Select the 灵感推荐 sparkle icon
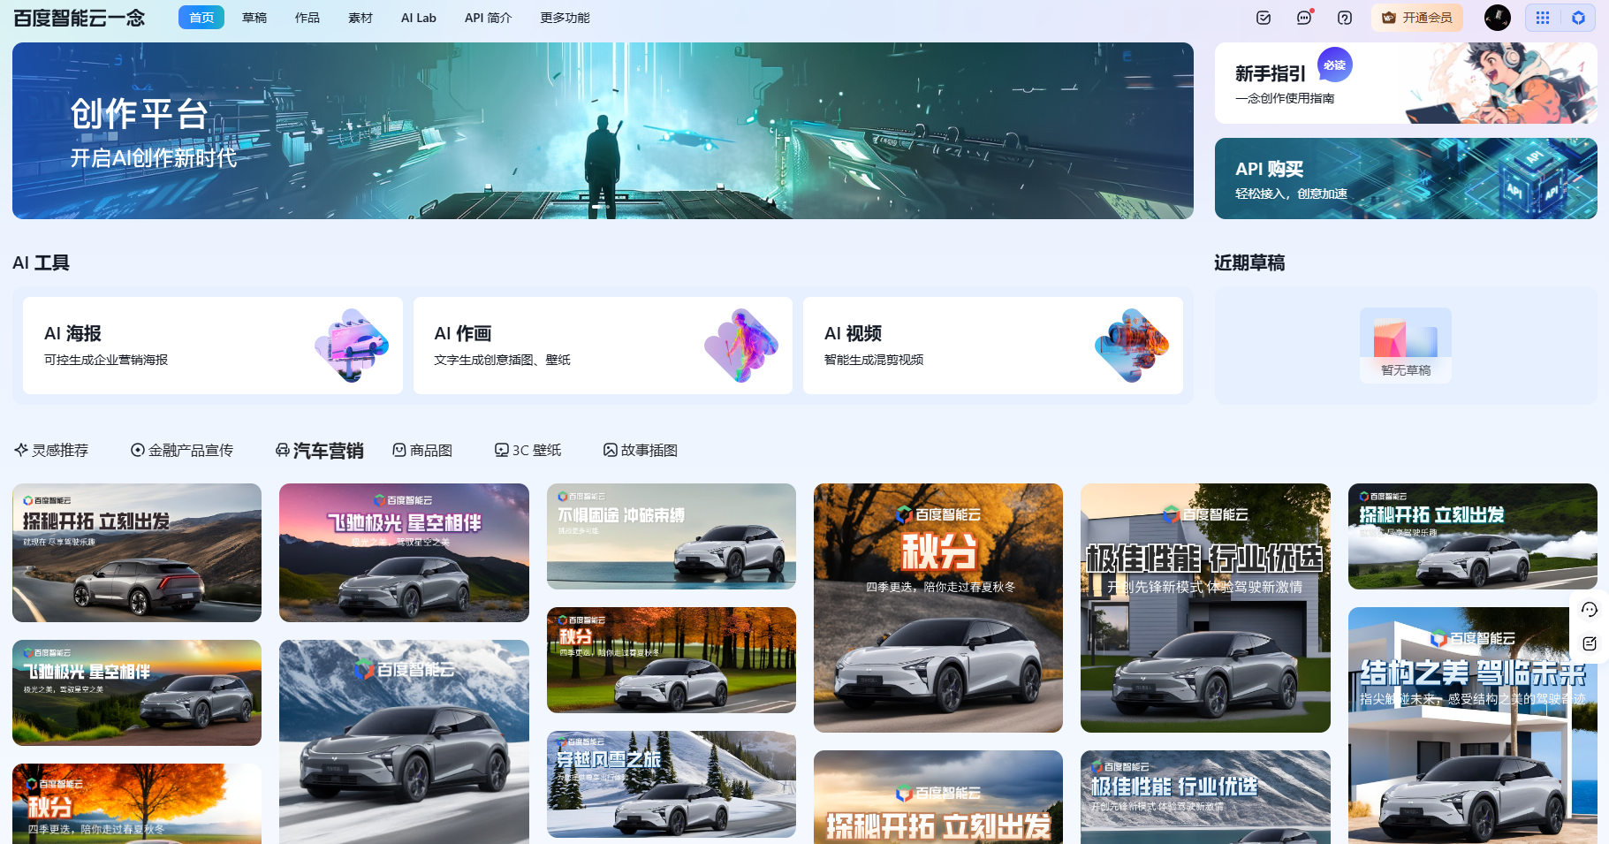The image size is (1609, 844). (21, 449)
